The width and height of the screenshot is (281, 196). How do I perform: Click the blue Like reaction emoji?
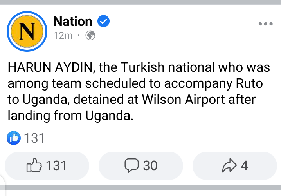point(14,138)
